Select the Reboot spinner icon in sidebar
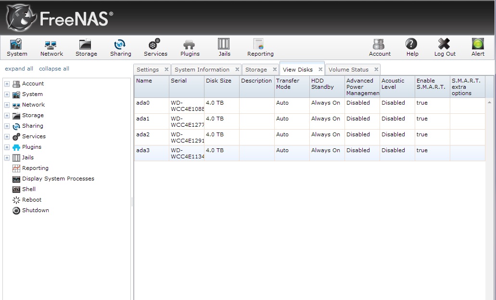The height and width of the screenshot is (300, 496). (16, 200)
